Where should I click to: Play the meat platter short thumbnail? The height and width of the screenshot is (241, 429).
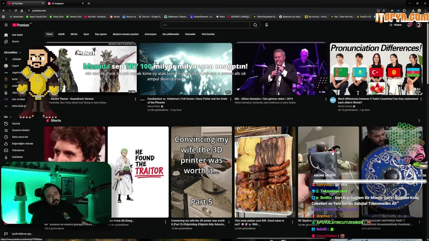coord(265,172)
